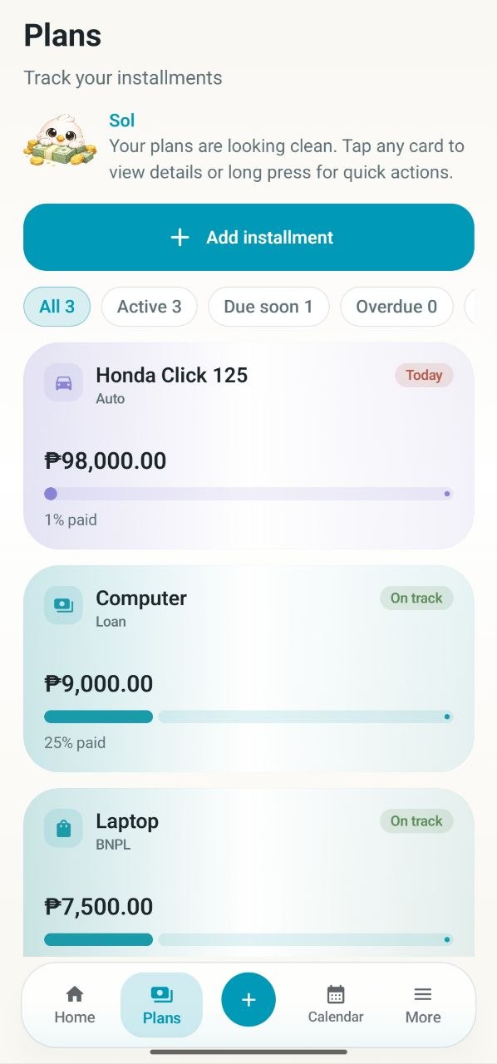Image resolution: width=497 pixels, height=1064 pixels.
Task: Go to Home via the bottom navigation house icon
Action: pyautogui.click(x=74, y=1003)
